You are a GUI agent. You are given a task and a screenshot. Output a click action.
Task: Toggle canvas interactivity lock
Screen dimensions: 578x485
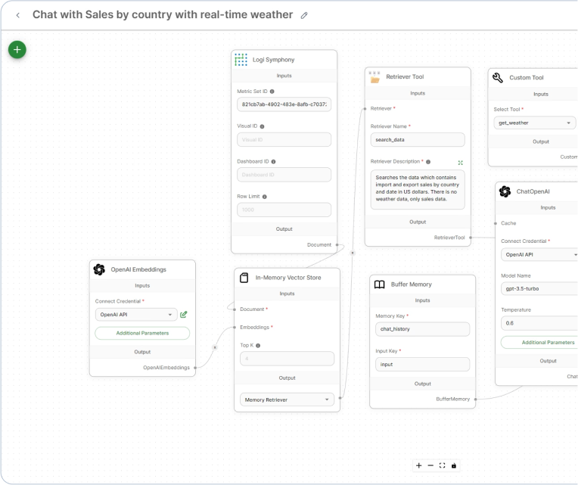point(454,465)
